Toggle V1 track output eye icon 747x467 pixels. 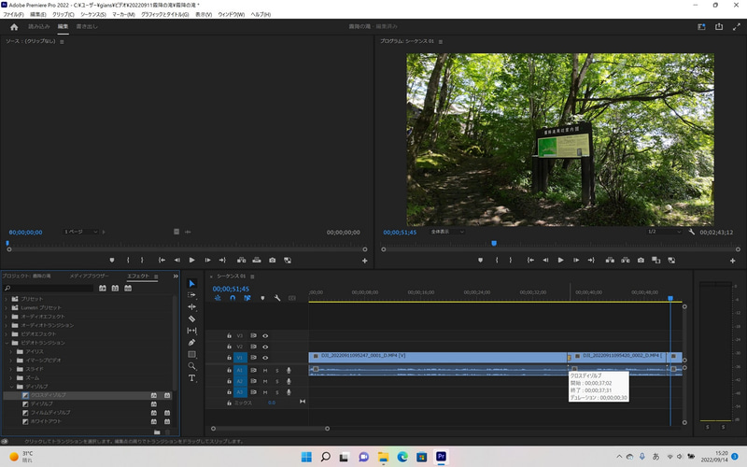click(x=265, y=358)
